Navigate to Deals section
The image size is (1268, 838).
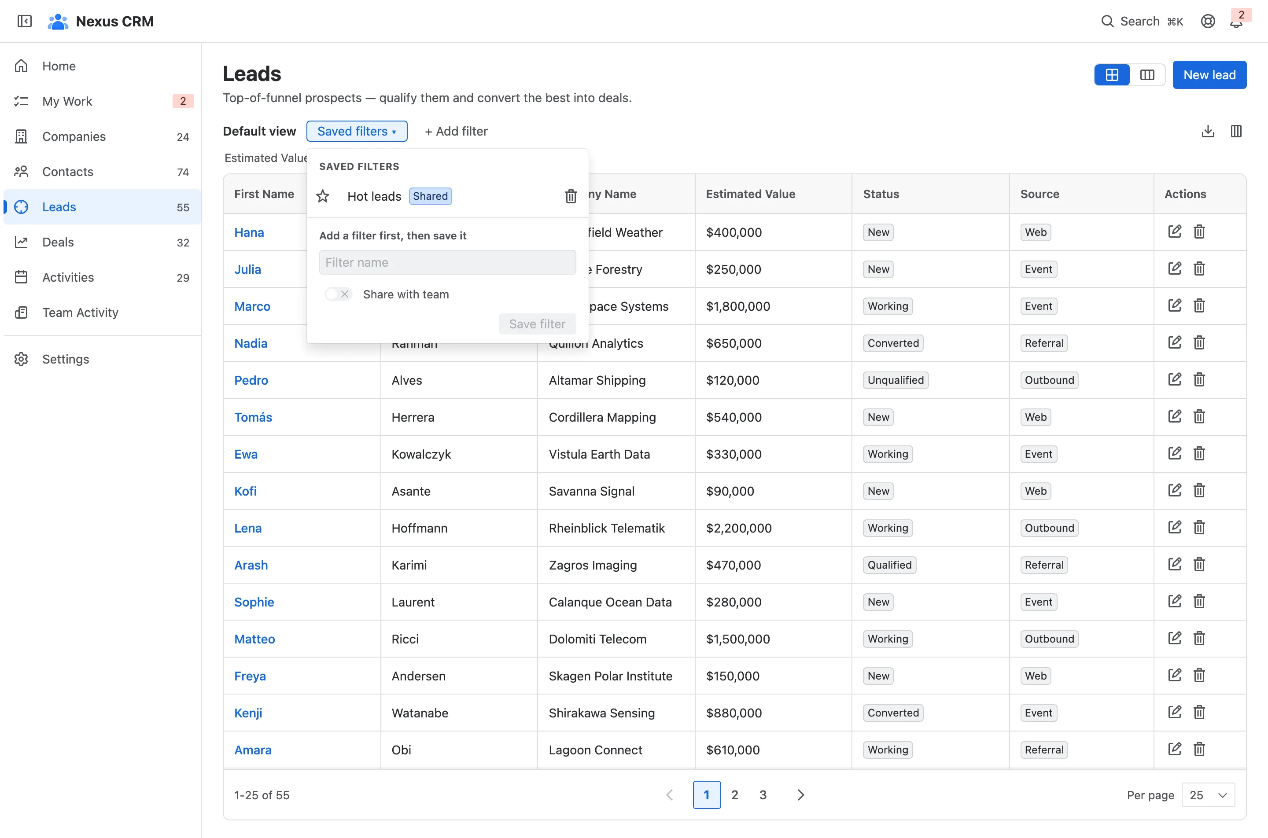102,242
